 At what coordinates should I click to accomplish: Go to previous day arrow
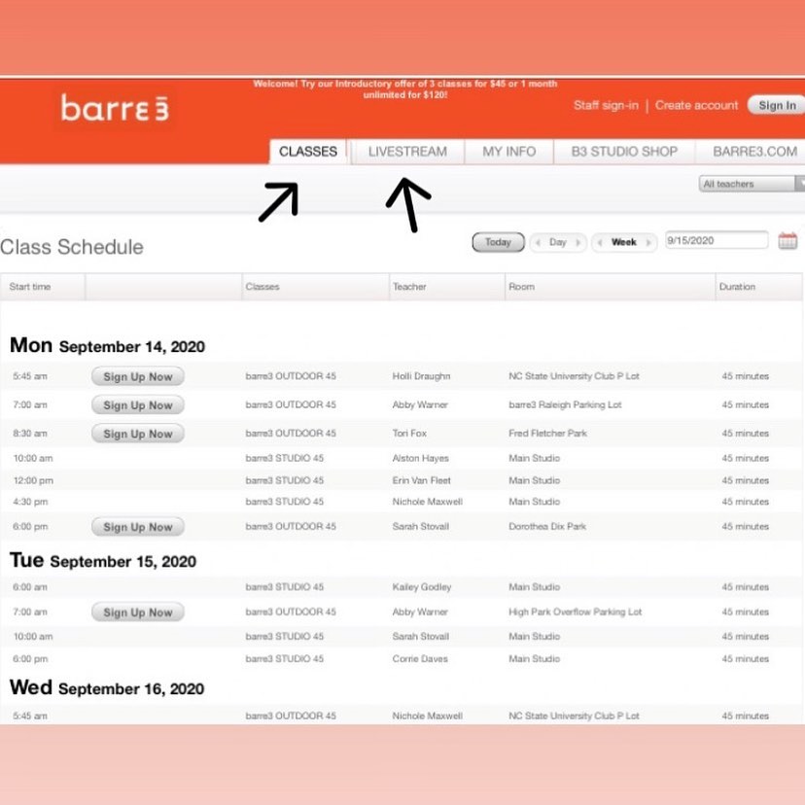538,243
